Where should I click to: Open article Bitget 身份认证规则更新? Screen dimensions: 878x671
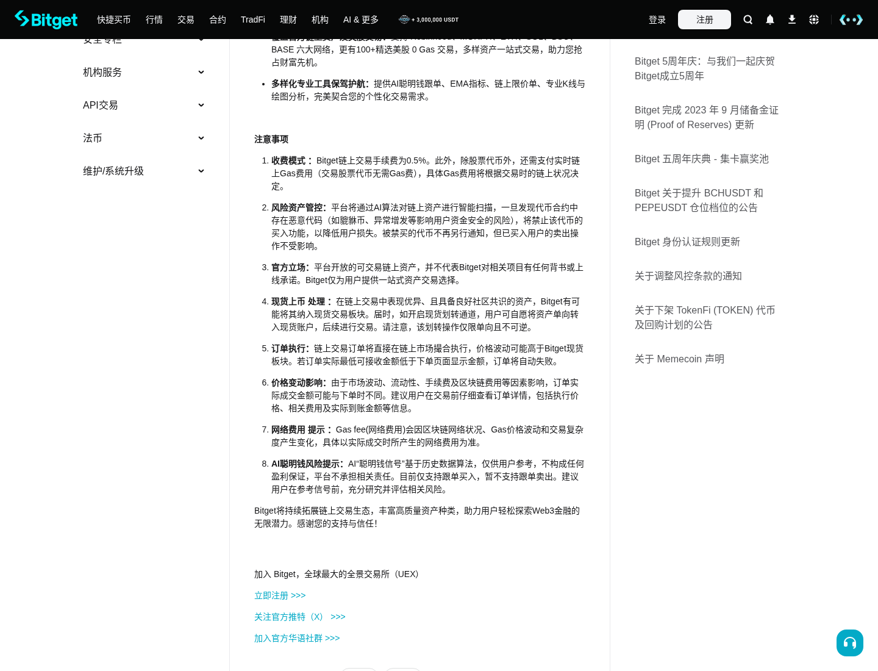(x=687, y=242)
